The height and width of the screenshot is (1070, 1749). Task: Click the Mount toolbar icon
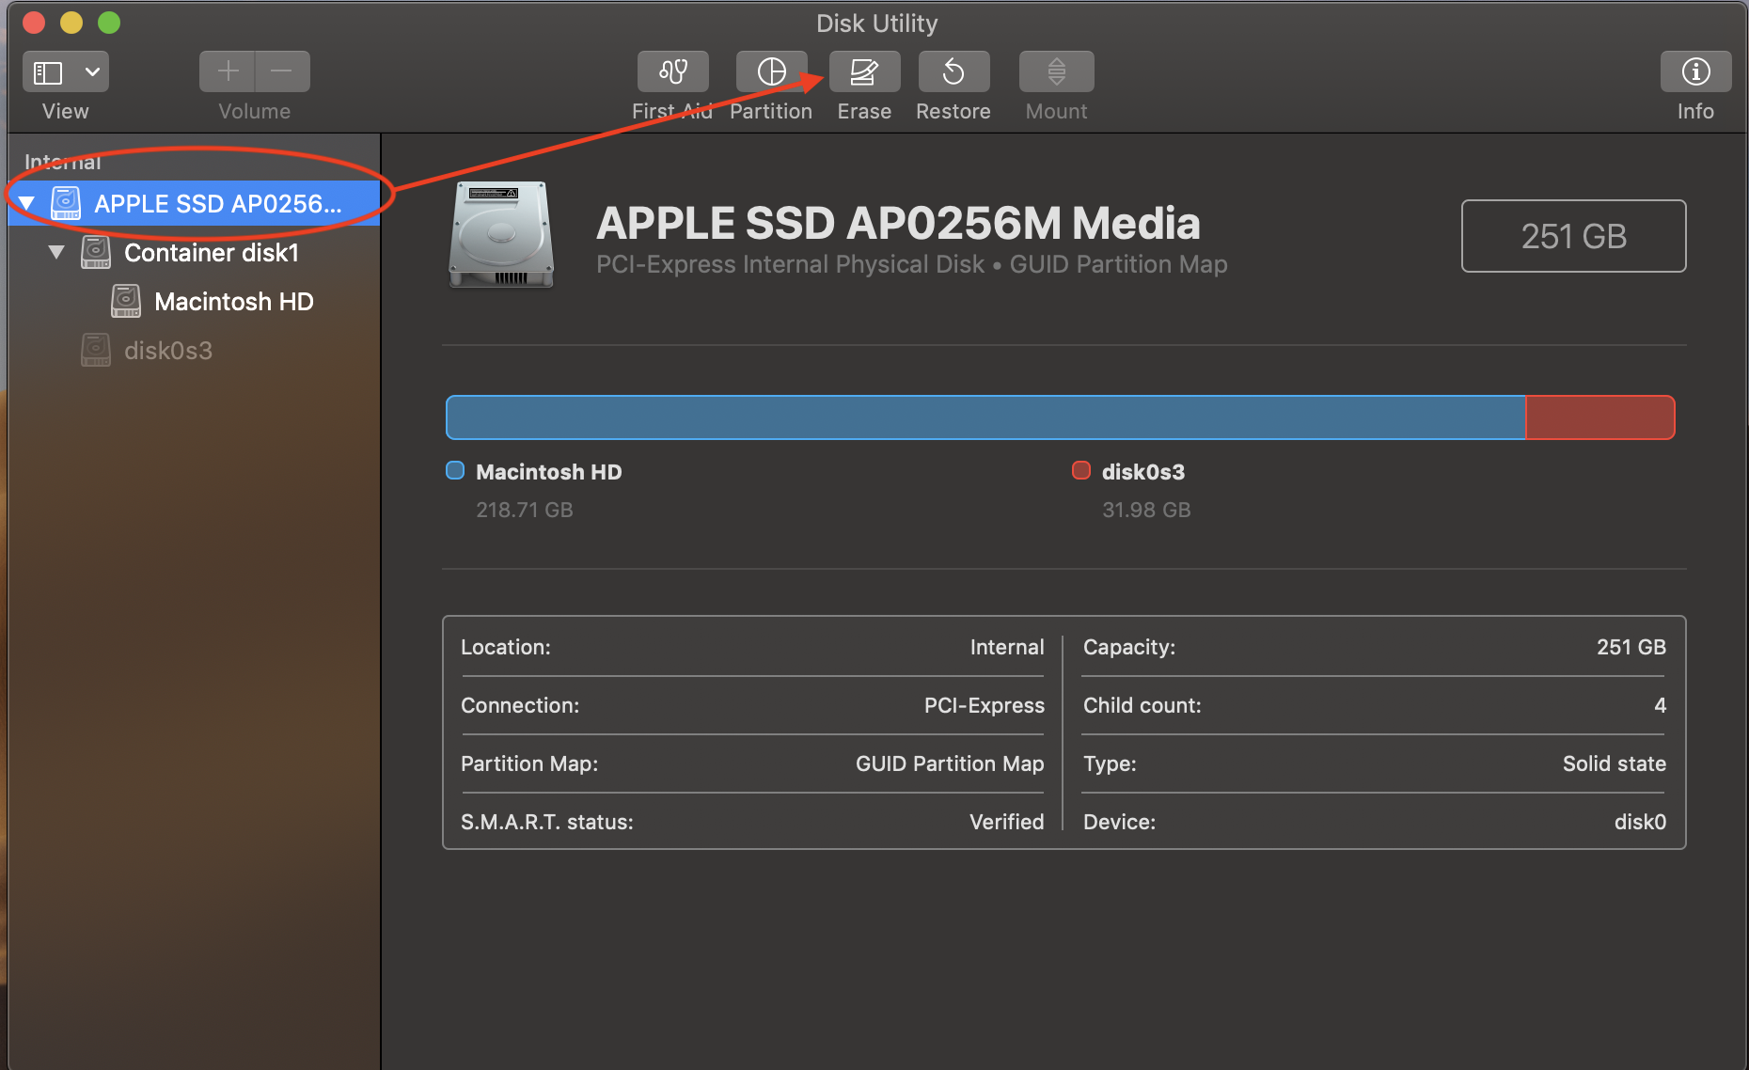click(x=1056, y=71)
